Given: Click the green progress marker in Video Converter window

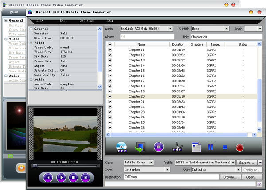Looking at the screenshot, I should point(11,156).
